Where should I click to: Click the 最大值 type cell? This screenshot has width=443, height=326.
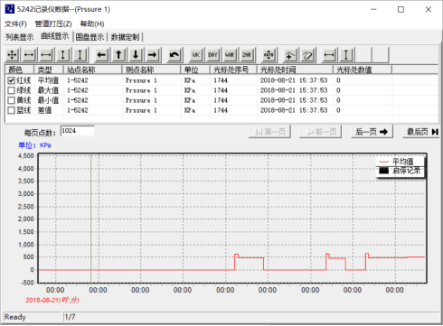click(x=48, y=90)
